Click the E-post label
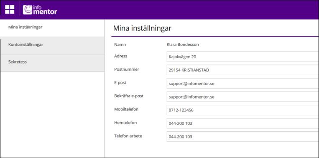Screen dimensions: 319x158 pos(120,83)
